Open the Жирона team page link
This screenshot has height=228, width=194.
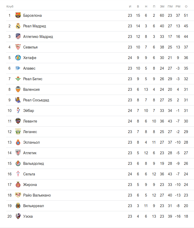[x=30, y=185]
